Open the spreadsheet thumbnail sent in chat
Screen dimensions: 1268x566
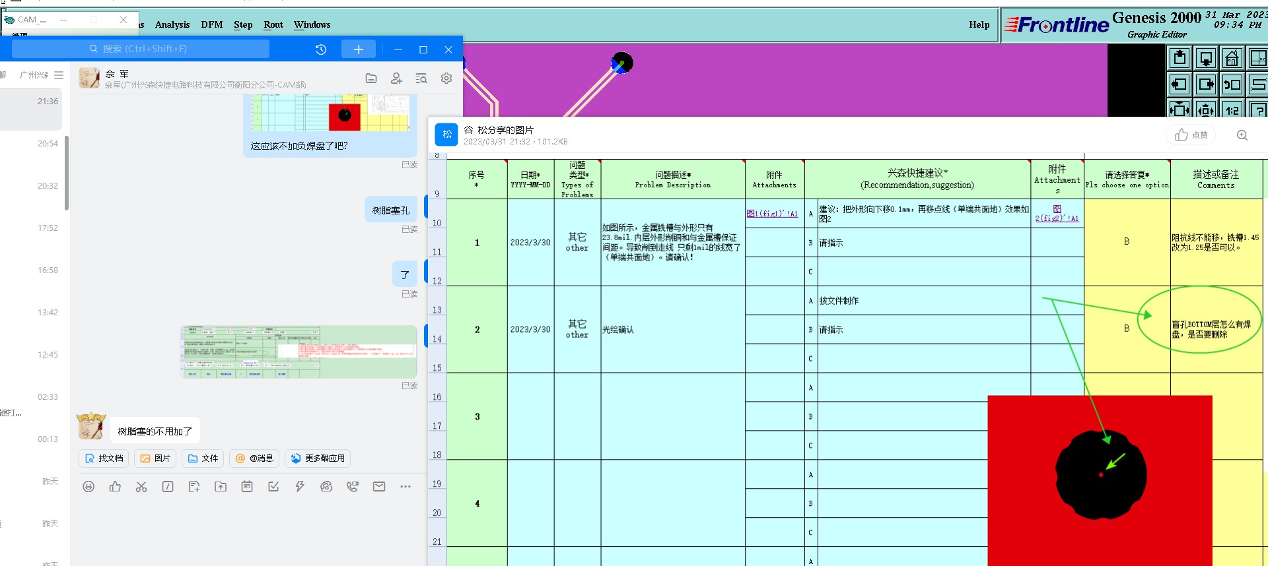[299, 352]
